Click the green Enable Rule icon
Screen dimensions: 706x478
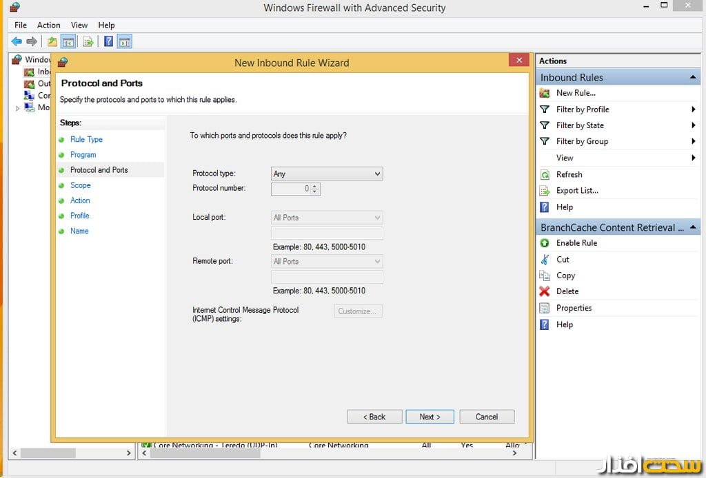click(545, 243)
